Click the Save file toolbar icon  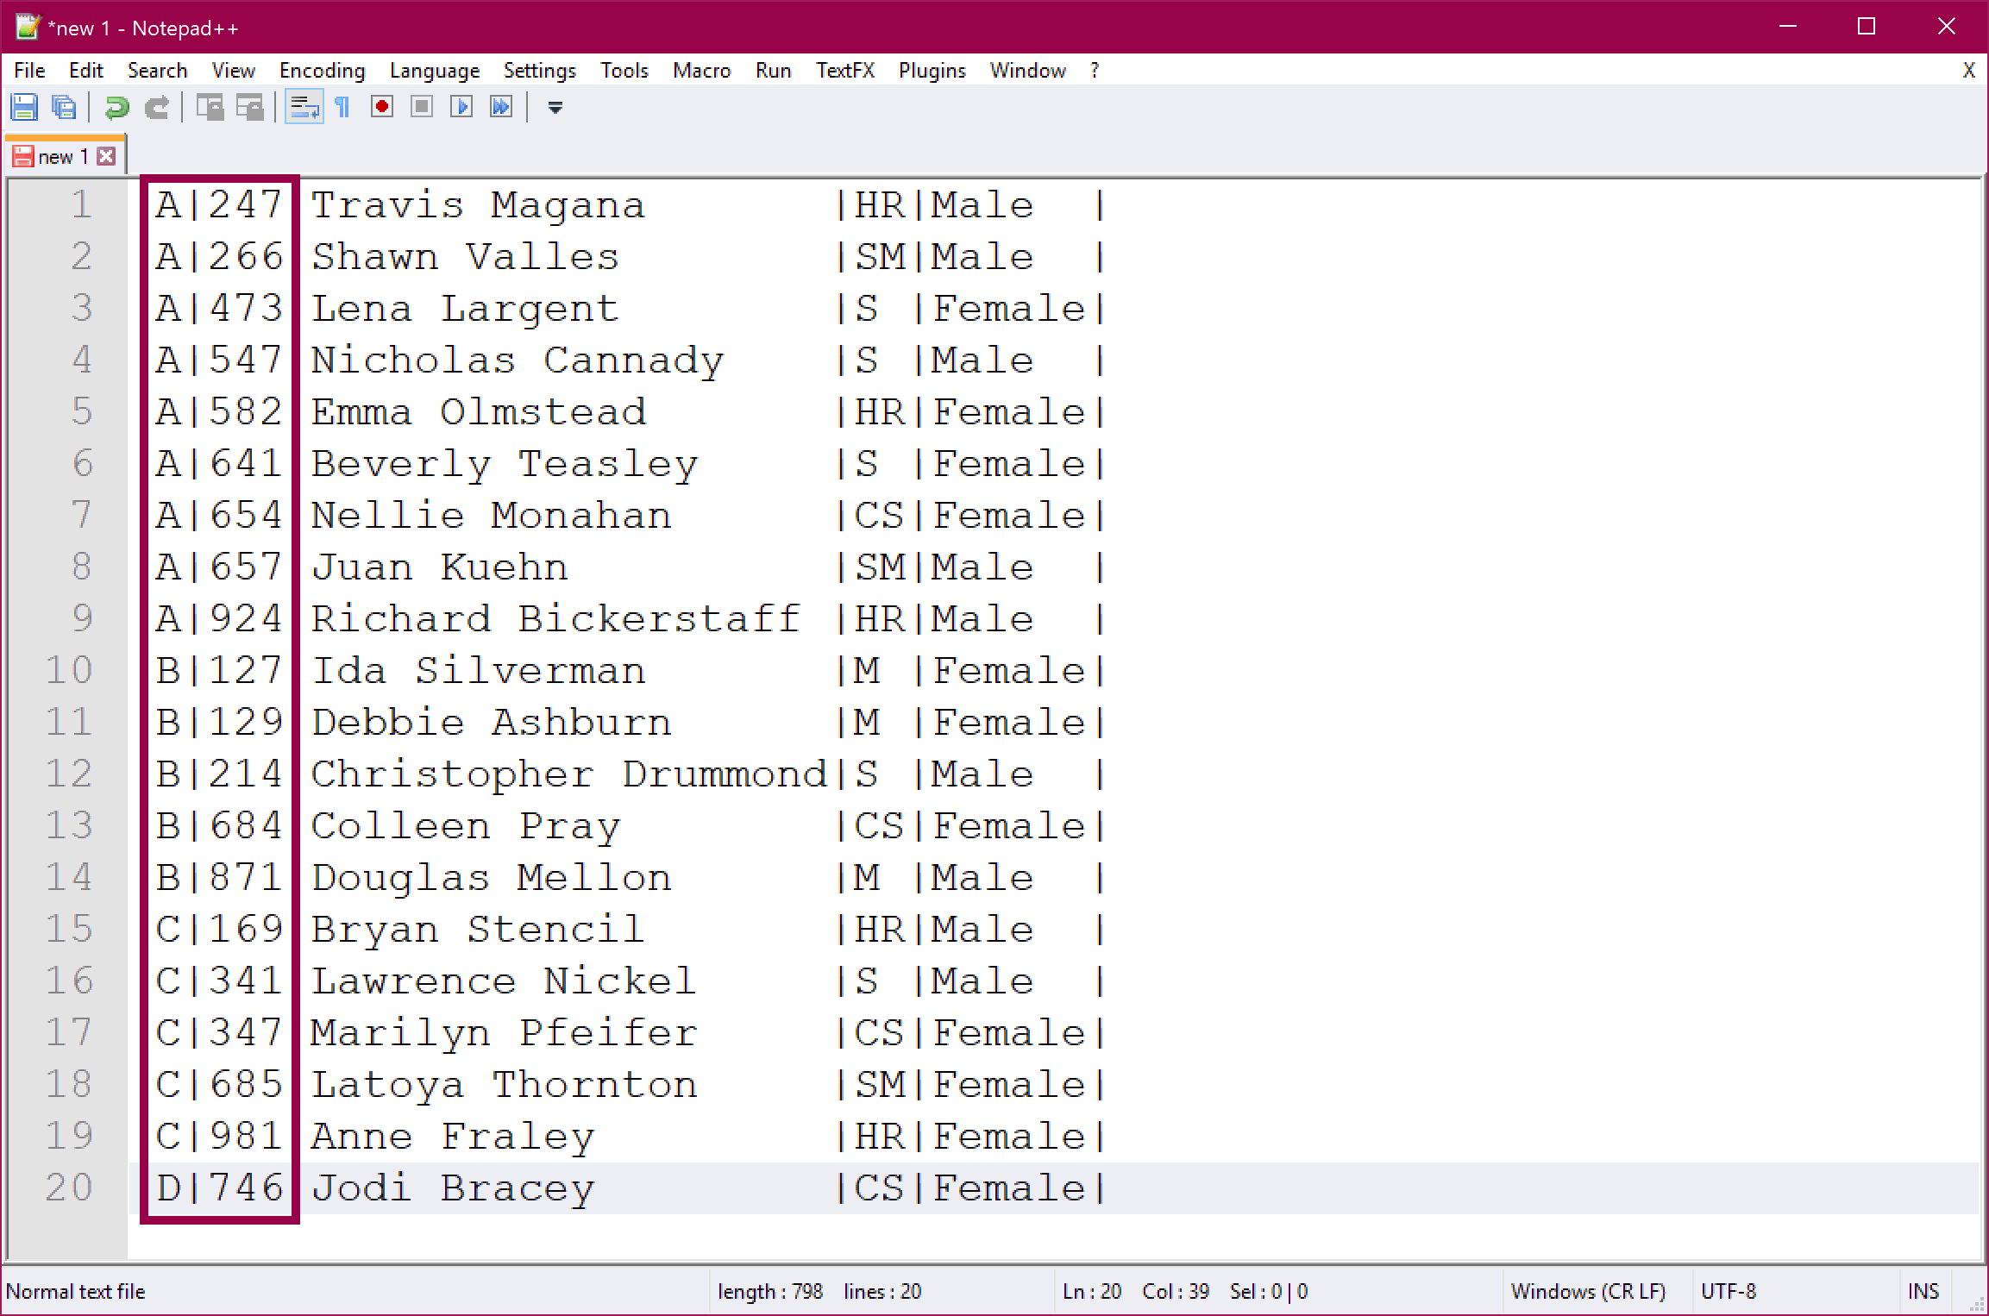click(24, 107)
